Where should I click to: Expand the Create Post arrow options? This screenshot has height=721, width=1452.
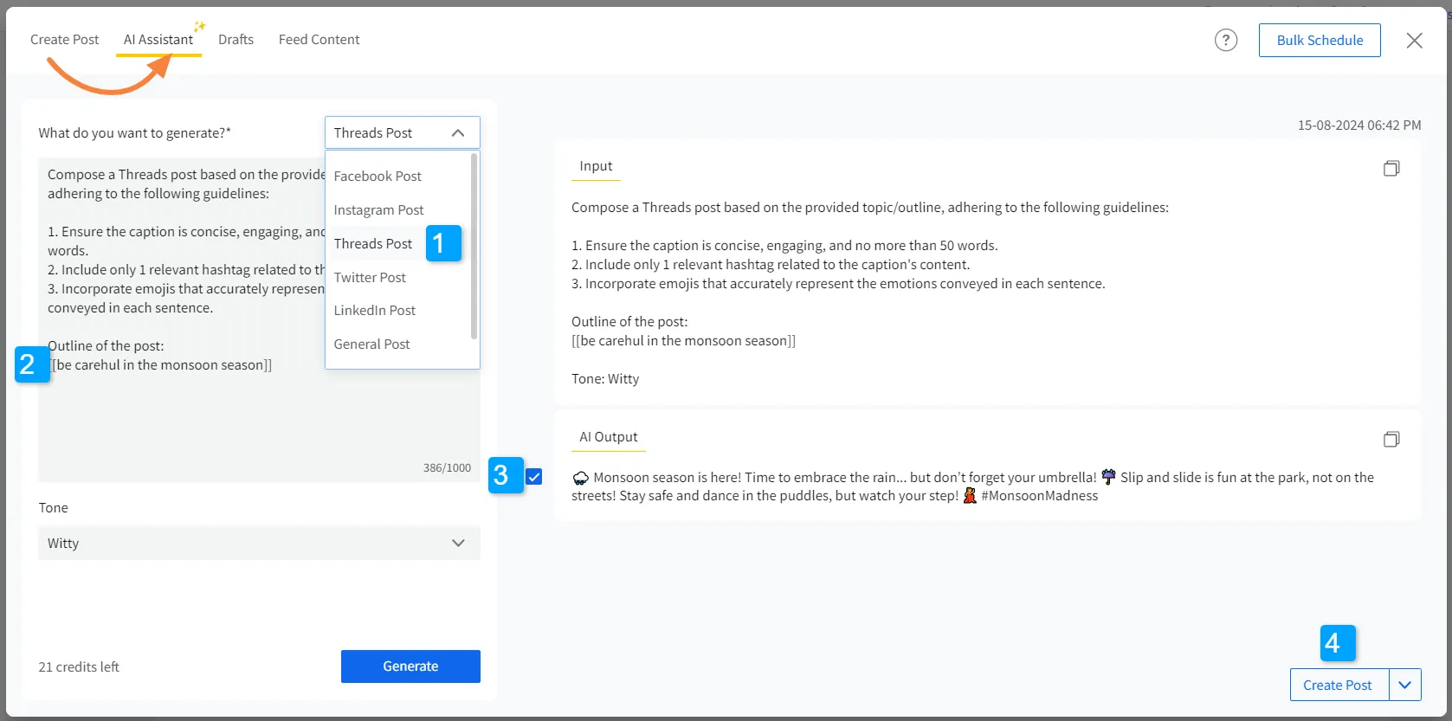[x=1404, y=685]
